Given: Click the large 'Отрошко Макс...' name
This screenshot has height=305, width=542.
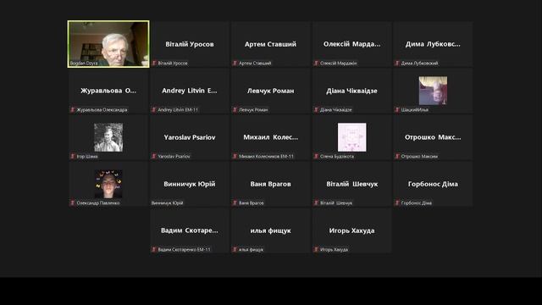Looking at the screenshot, I should click(x=433, y=137).
